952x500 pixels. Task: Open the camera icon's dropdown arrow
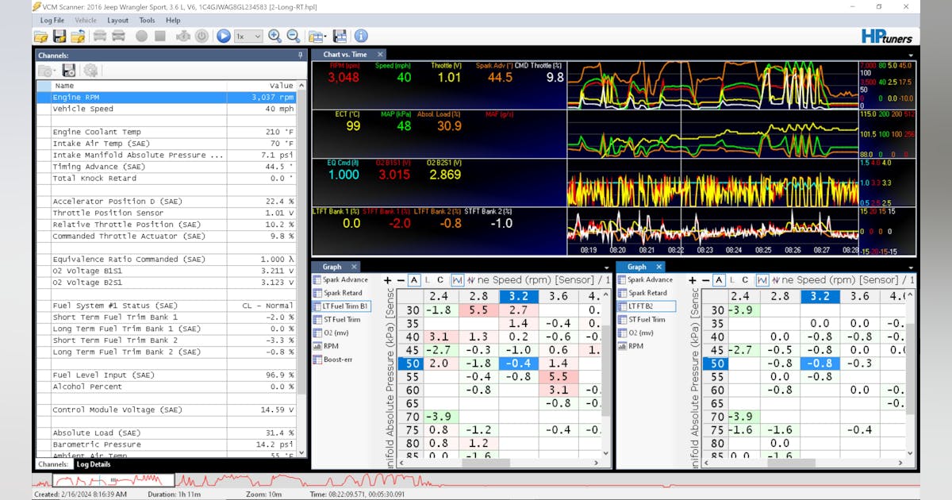pyautogui.click(x=54, y=71)
